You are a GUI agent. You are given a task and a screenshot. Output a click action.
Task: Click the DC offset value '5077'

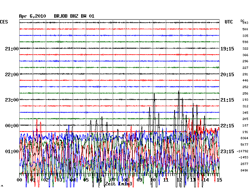click(244, 145)
